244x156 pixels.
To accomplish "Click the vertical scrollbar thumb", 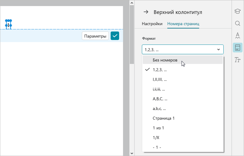I will [x=132, y=35].
